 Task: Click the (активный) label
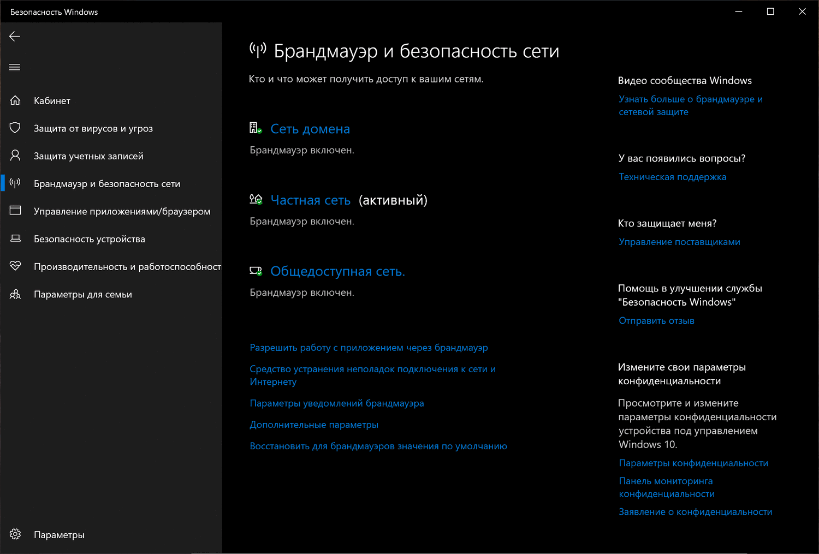393,200
